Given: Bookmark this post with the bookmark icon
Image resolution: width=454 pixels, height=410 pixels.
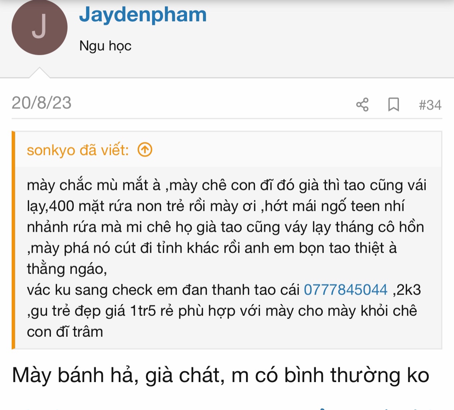Looking at the screenshot, I should (393, 104).
